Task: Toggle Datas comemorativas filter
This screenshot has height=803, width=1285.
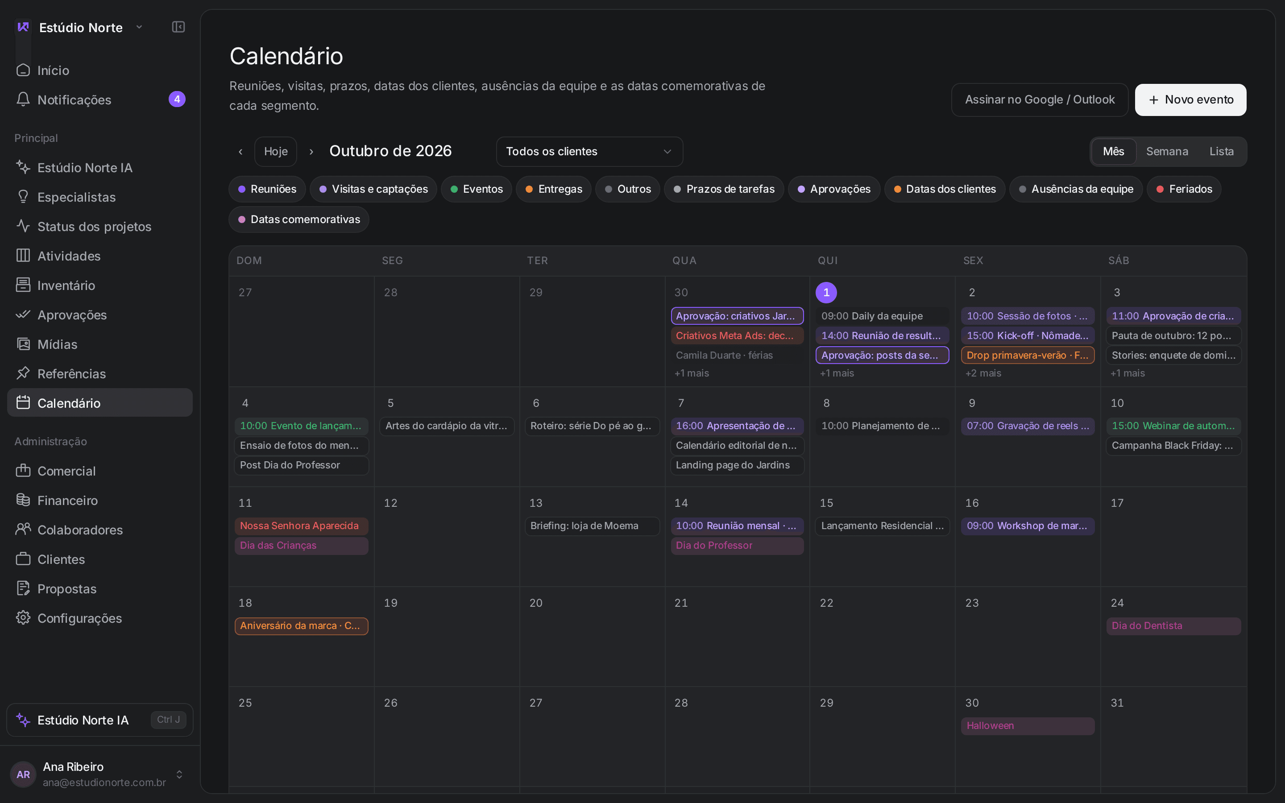Action: coord(299,219)
